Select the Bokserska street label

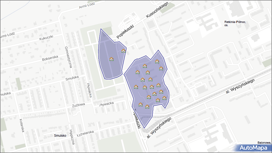tap(50, 58)
